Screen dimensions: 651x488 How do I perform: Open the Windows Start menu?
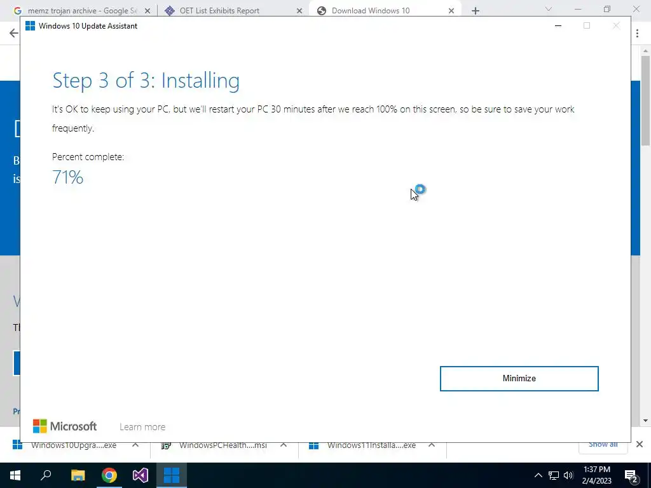(15, 475)
